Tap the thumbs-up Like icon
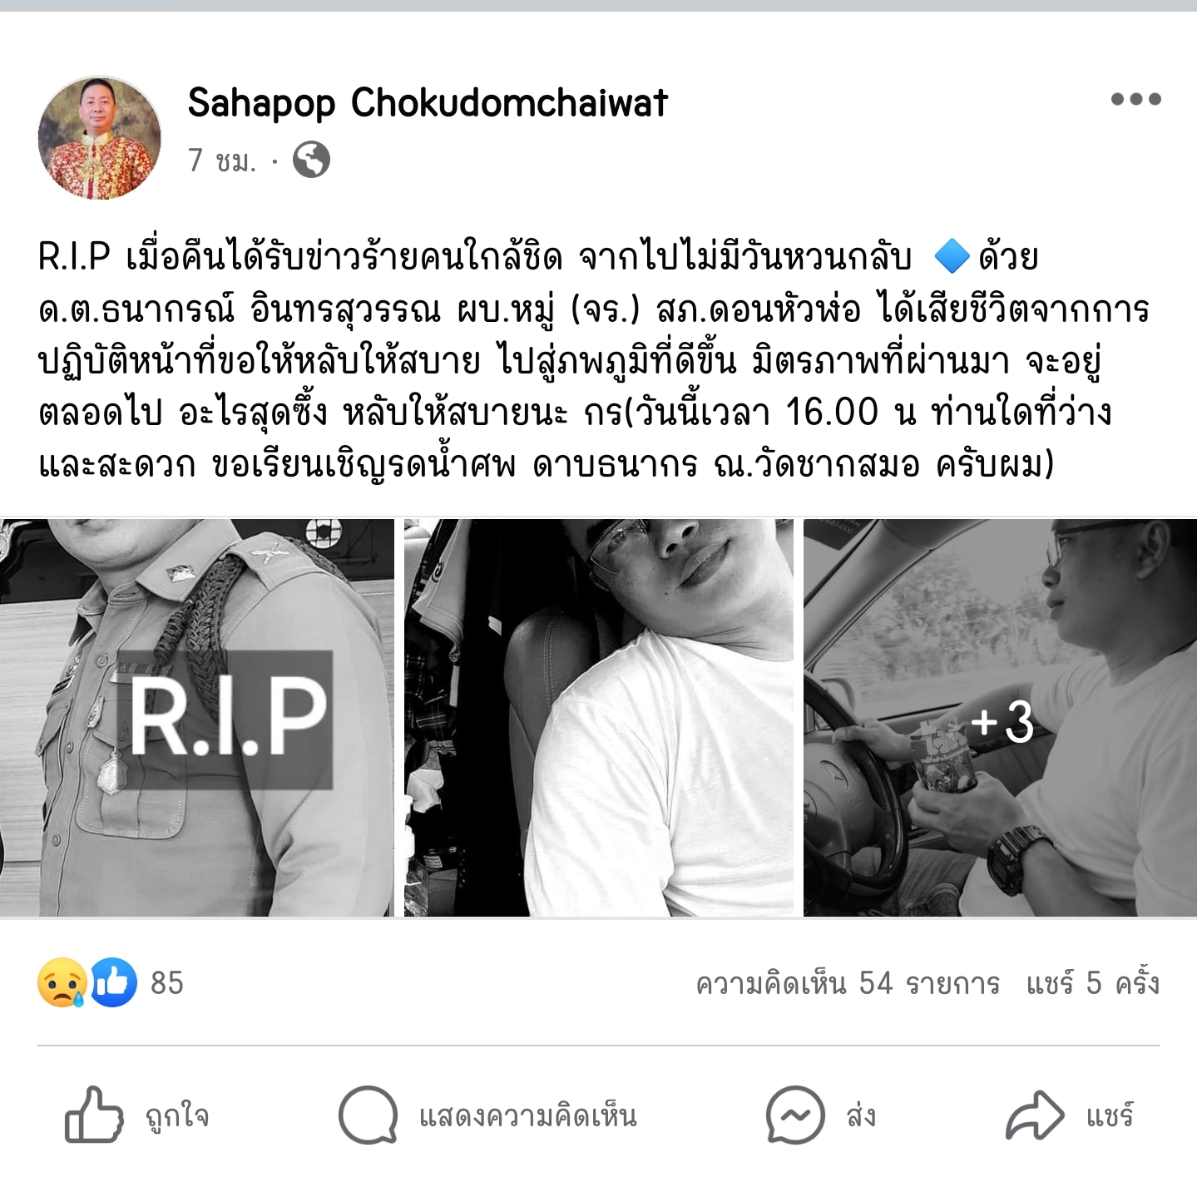The image size is (1197, 1187). (x=93, y=1115)
